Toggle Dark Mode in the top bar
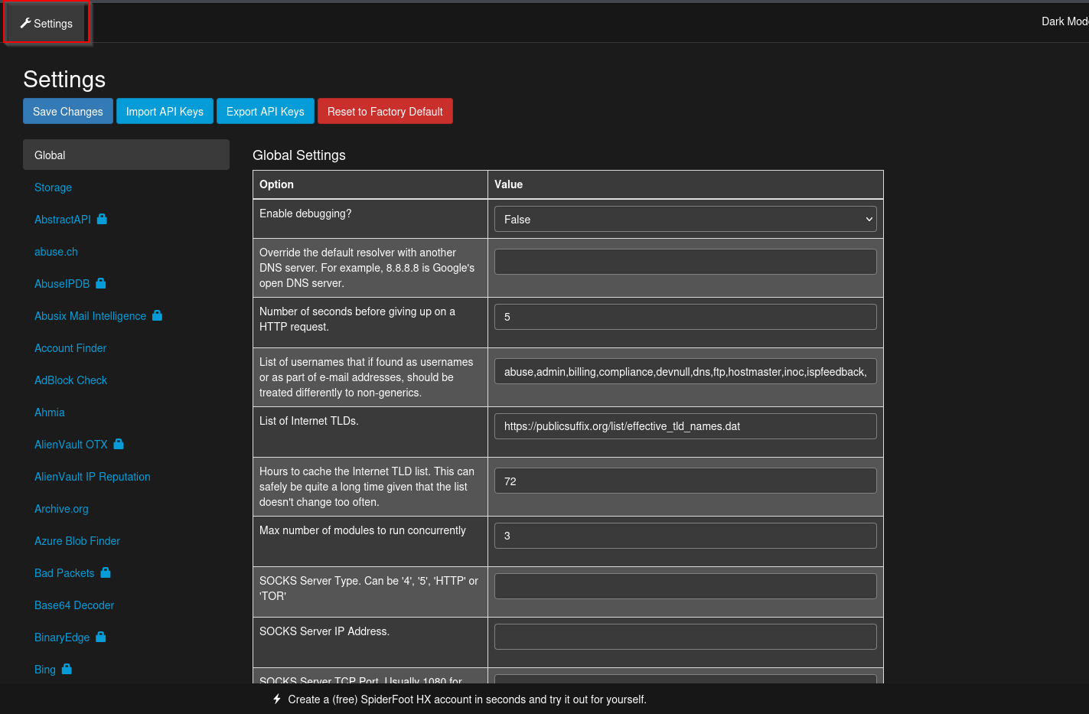The width and height of the screenshot is (1089, 714). click(1065, 21)
